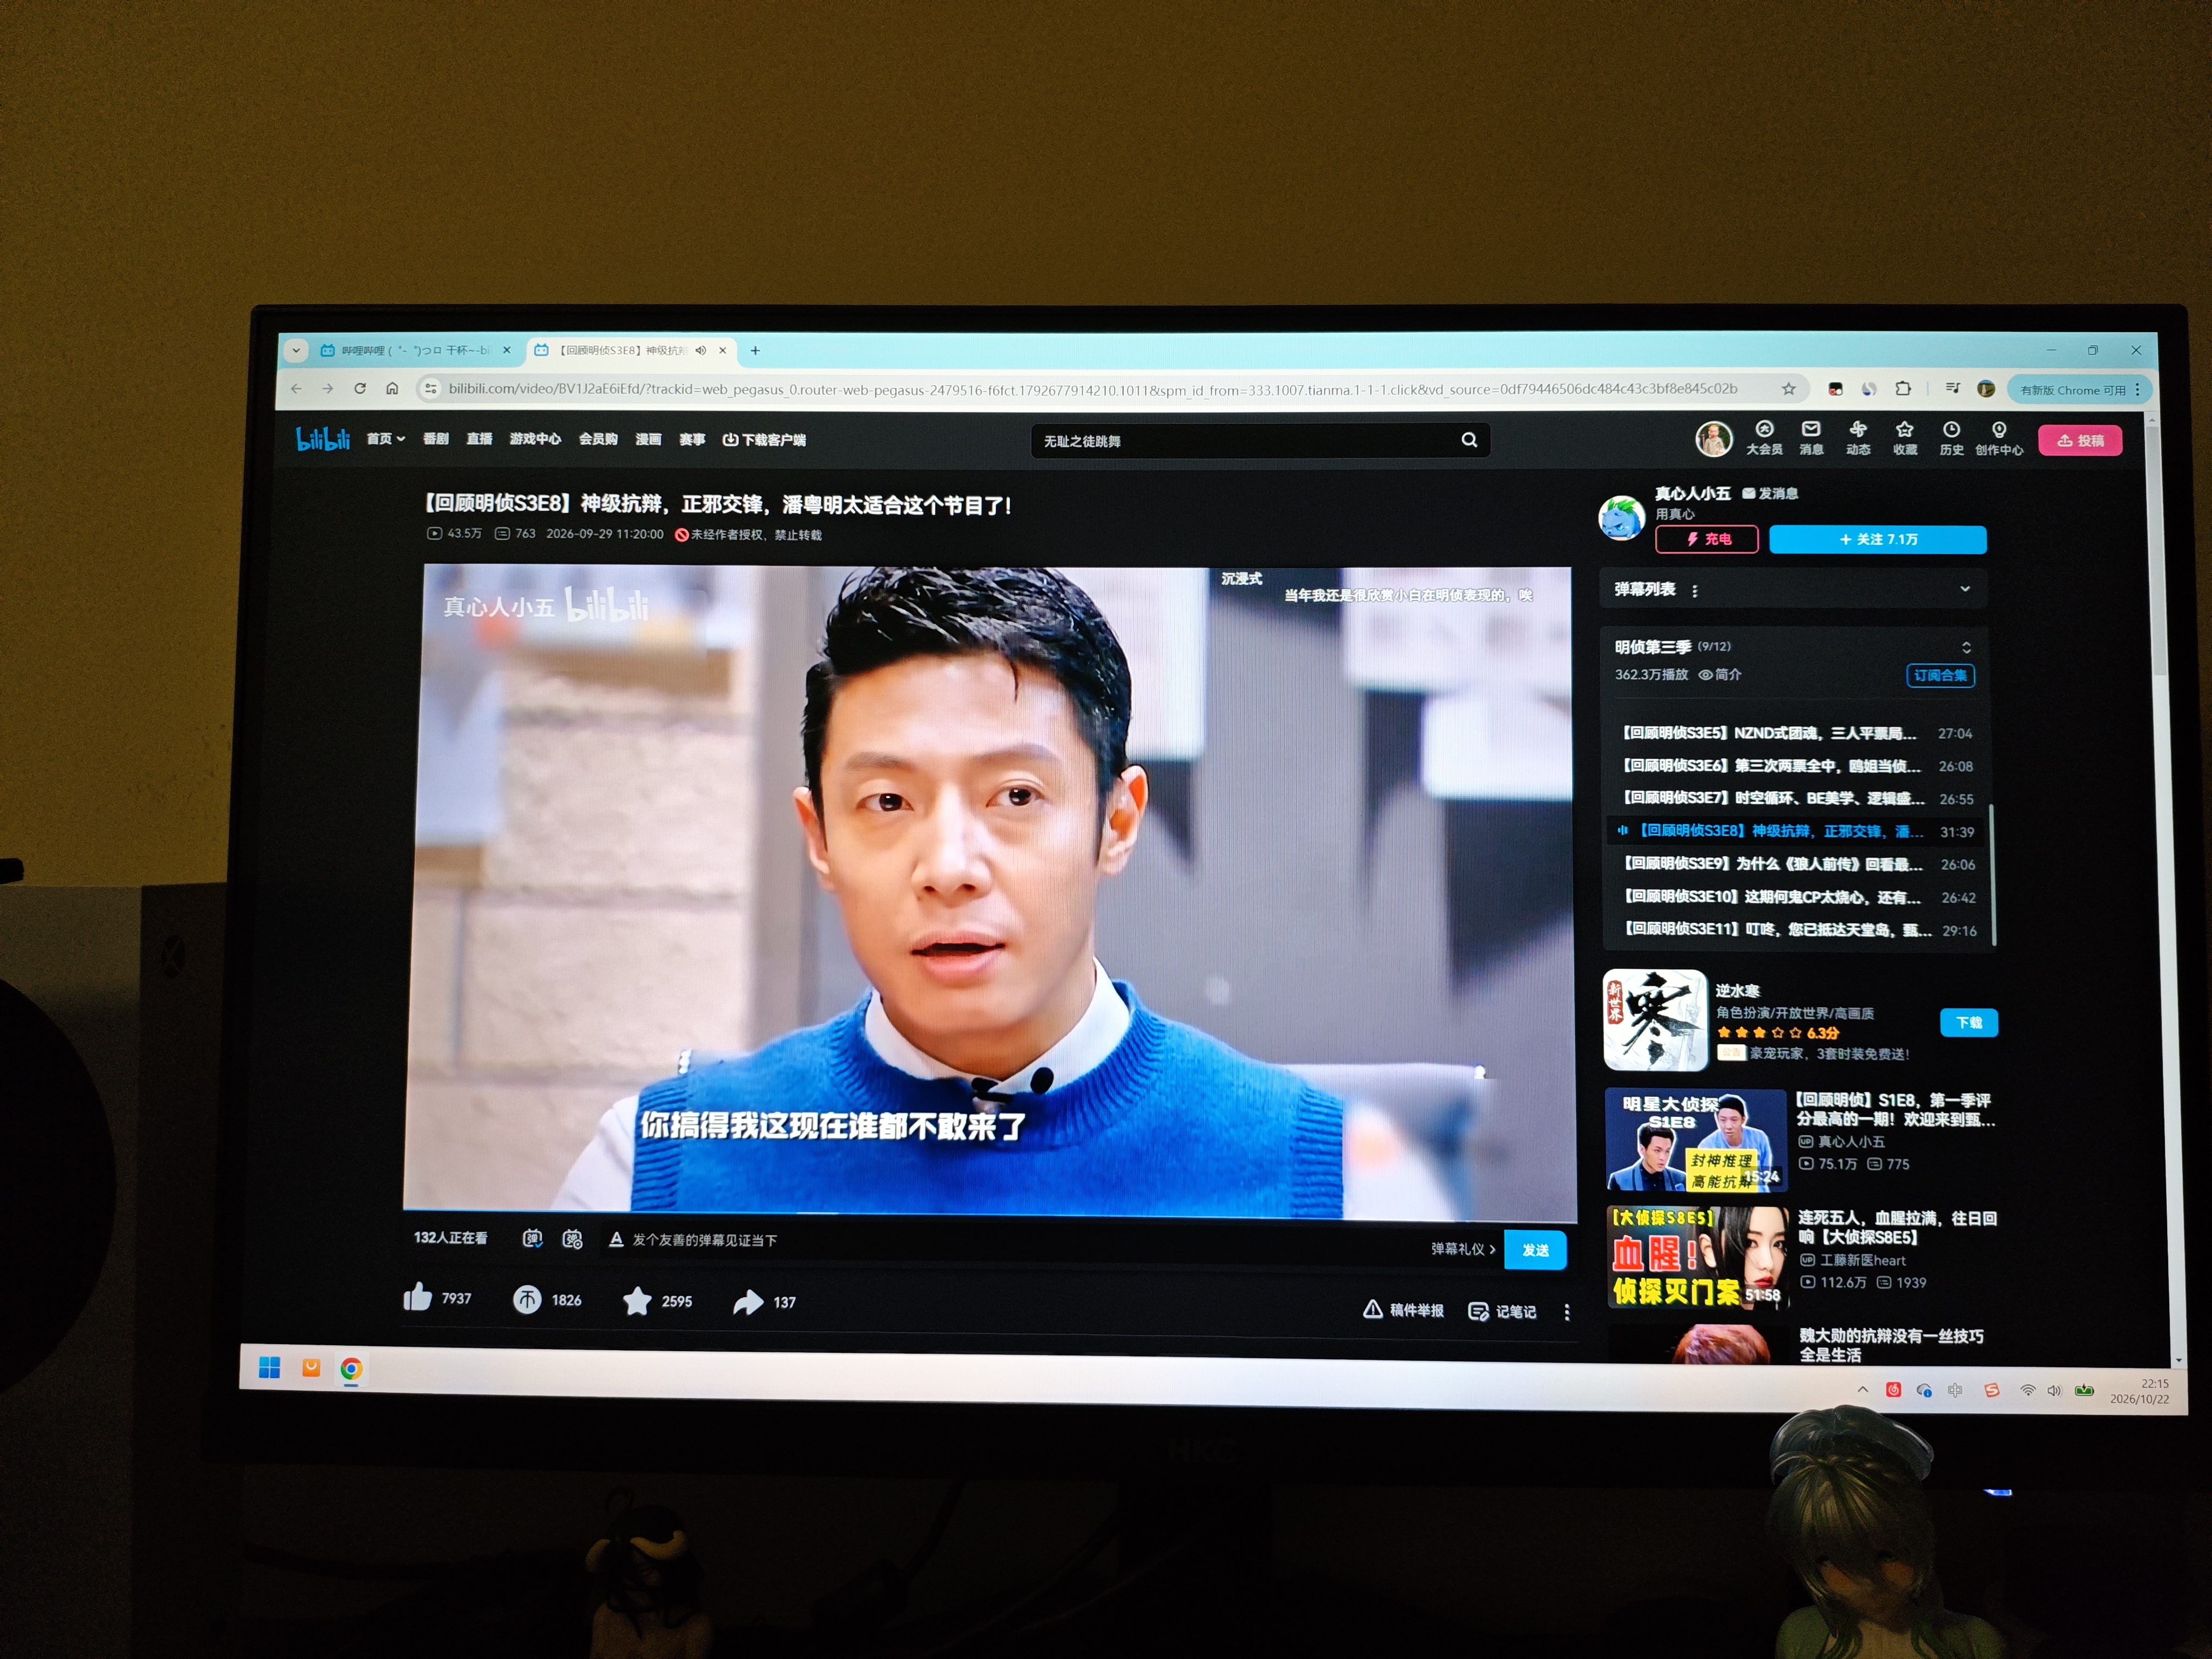
Task: Open 游戏中心 in the top navigation
Action: click(535, 438)
